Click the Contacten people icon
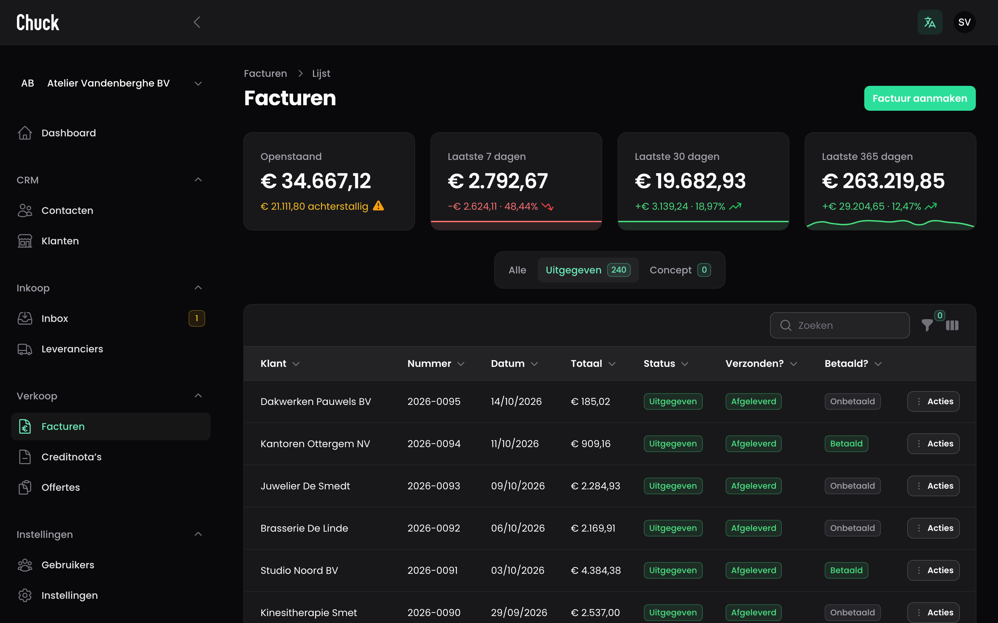Screen dimensions: 998x623 25,210
